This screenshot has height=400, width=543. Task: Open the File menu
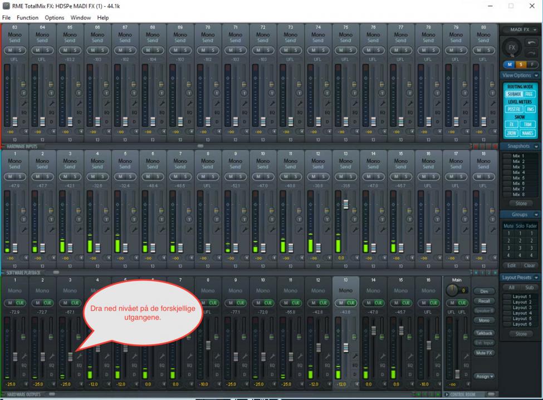[6, 18]
